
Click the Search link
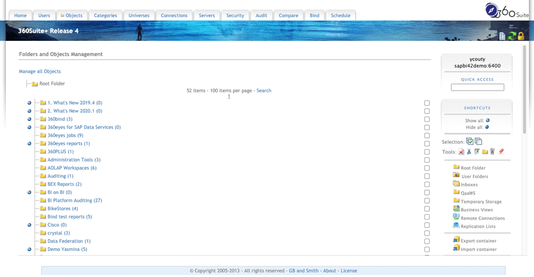(x=264, y=91)
